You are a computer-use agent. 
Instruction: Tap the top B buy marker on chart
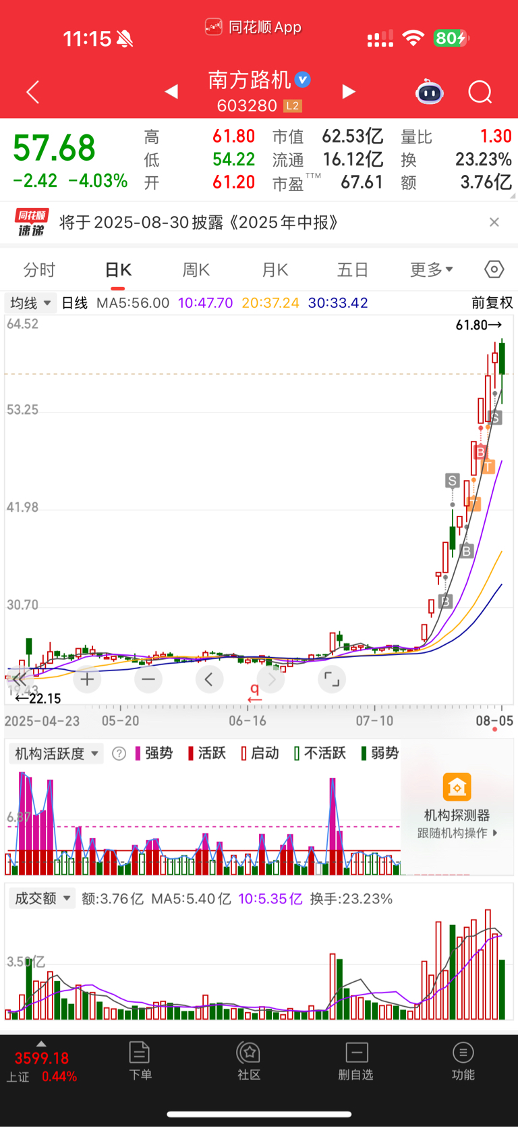(x=480, y=452)
